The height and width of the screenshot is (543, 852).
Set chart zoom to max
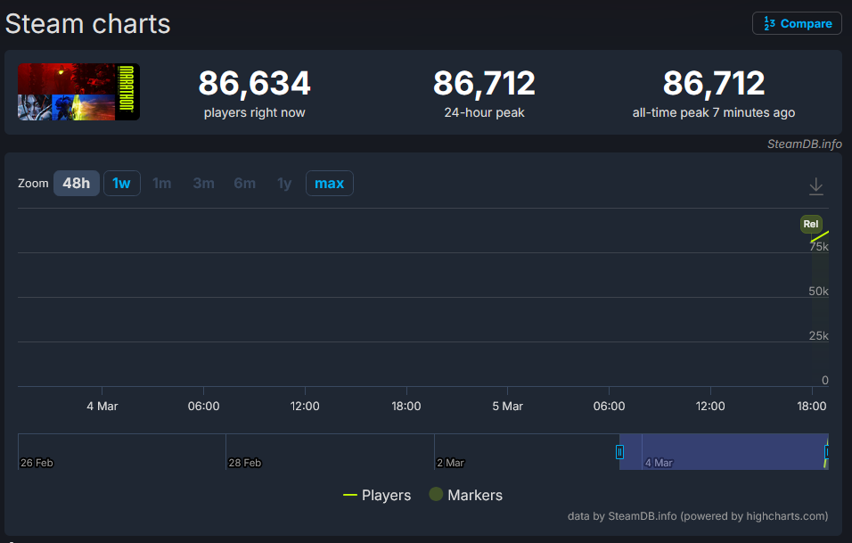(329, 183)
